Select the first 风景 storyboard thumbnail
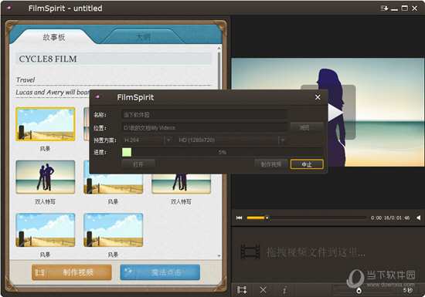Viewport: 425px width, 297px height. coord(46,124)
